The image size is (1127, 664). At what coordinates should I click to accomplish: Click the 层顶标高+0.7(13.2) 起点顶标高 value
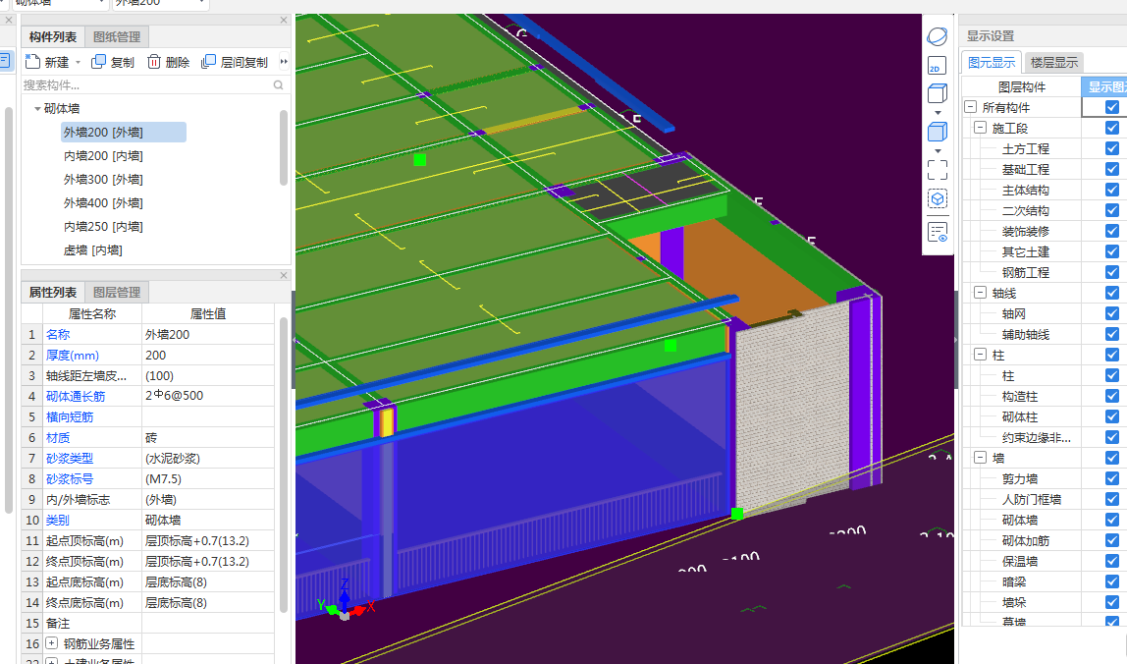(208, 541)
